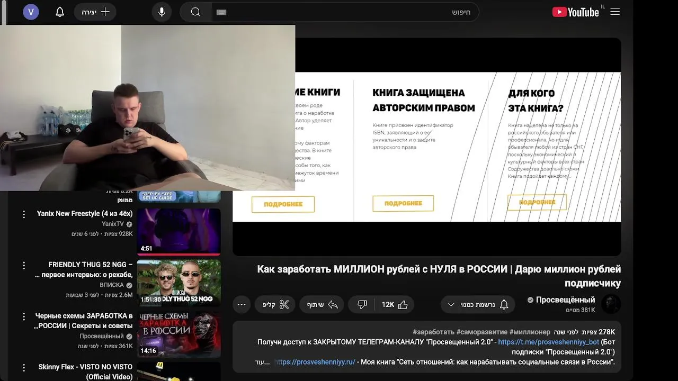Click the #заработать hashtag
Viewport: 678px width, 381px height.
pyautogui.click(x=433, y=332)
